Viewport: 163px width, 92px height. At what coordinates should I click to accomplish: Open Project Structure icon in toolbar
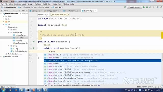click(x=157, y=7)
